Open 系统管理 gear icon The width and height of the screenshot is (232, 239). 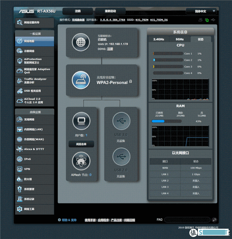(x=19, y=189)
